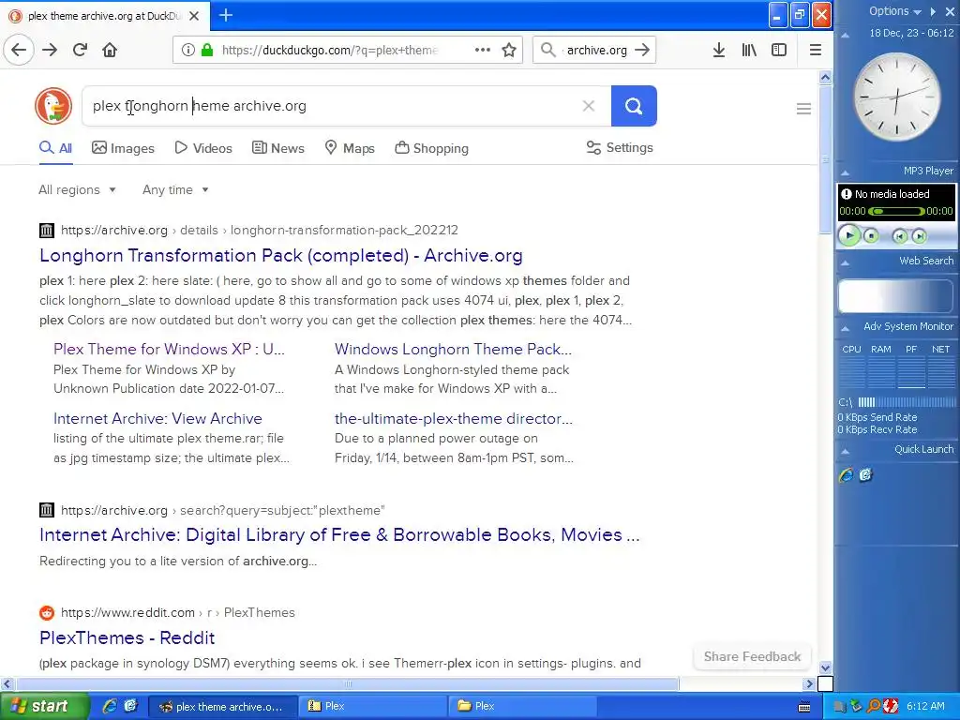Open the Plex folder taskbar button
The width and height of the screenshot is (960, 720).
(521, 707)
